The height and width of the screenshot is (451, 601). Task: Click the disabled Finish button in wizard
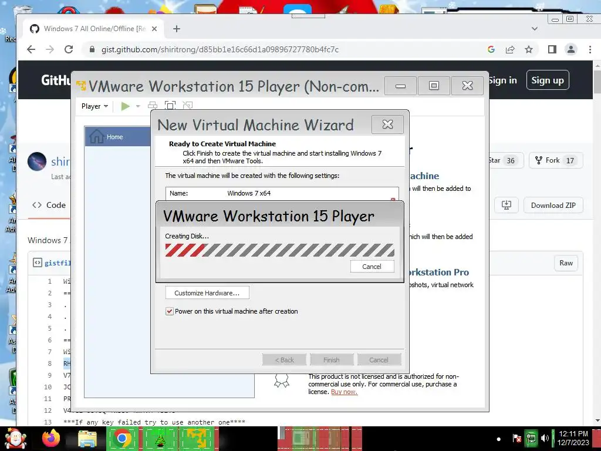pos(331,360)
